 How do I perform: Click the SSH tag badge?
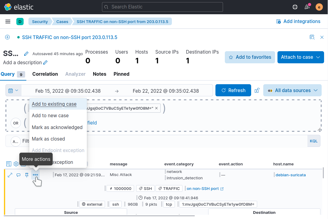click(x=145, y=188)
